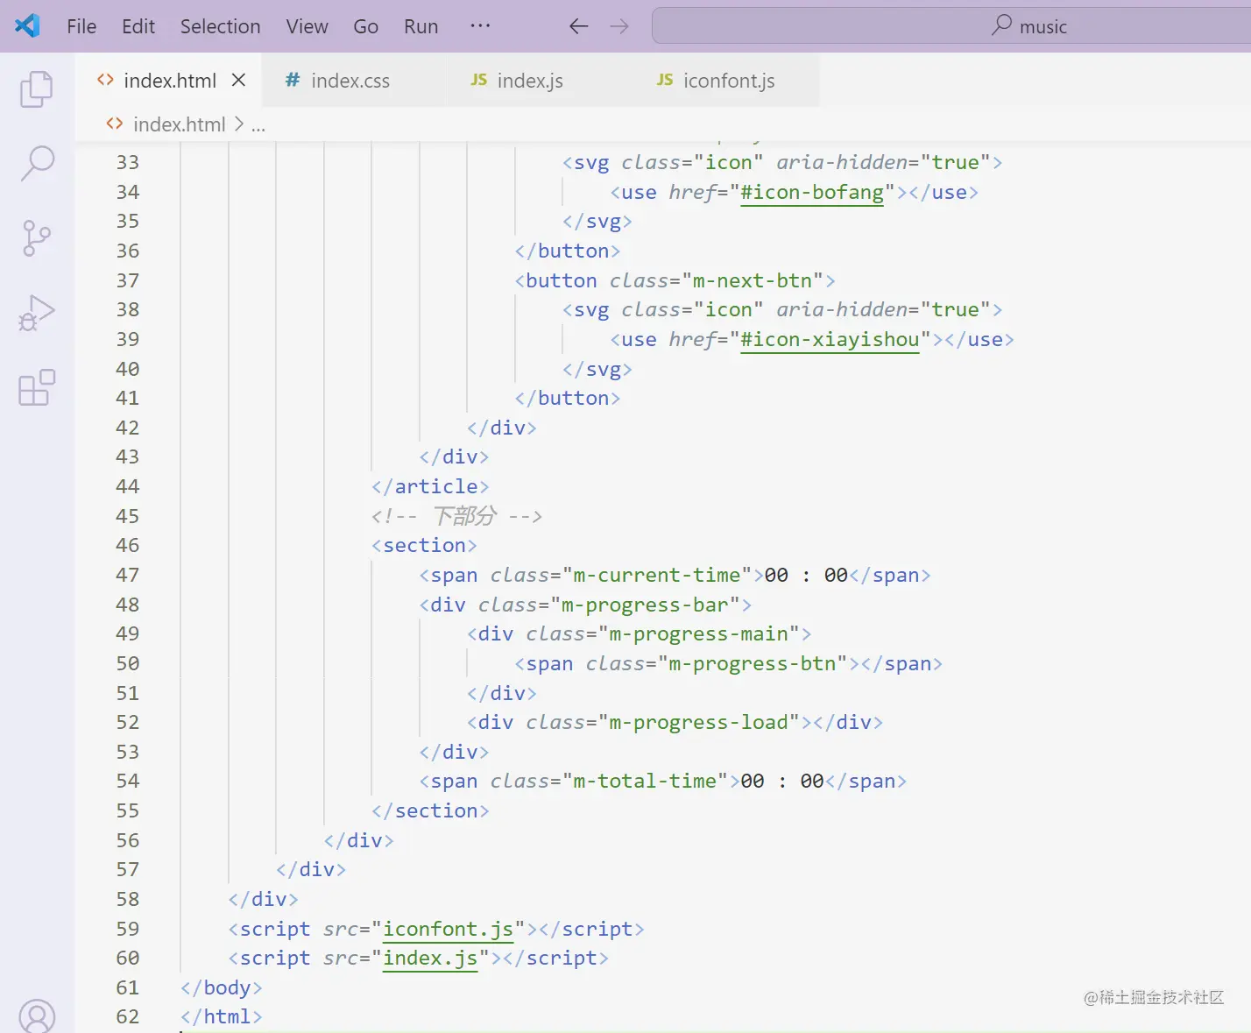Screen dimensions: 1251x1033
Task: Follow the iconfont.js script src link
Action: point(449,929)
